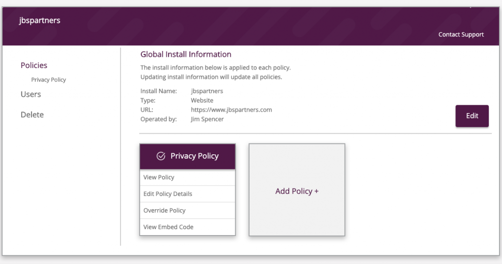The height and width of the screenshot is (264, 502).
Task: Click the Operated by label
Action: pyautogui.click(x=158, y=120)
